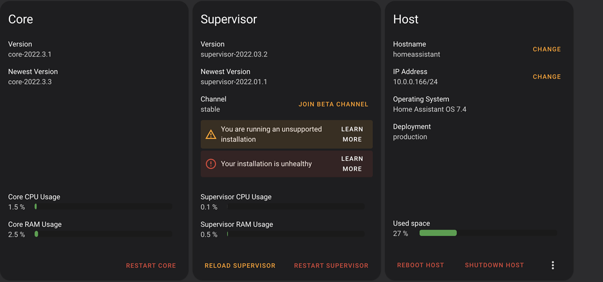This screenshot has height=282, width=603.
Task: Click the stable channel value
Action: 210,110
